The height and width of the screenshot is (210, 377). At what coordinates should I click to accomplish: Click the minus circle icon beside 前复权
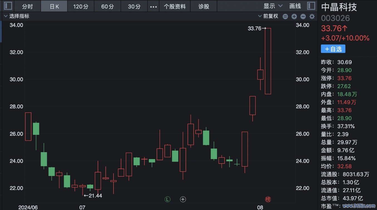[285, 16]
